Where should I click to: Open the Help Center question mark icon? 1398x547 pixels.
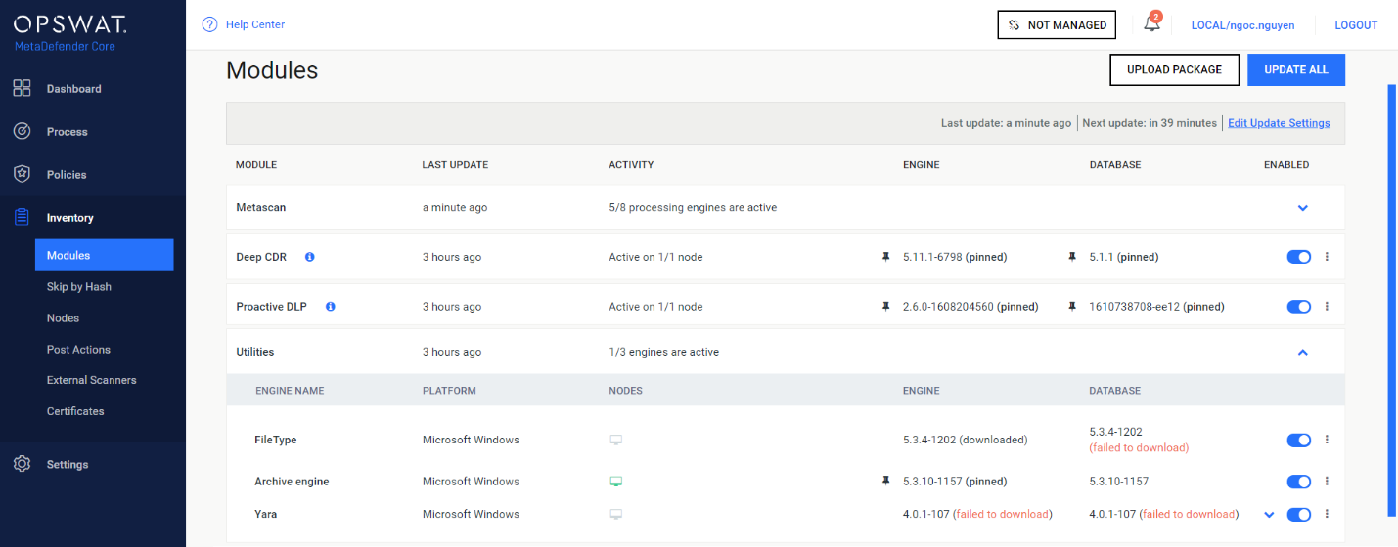(209, 24)
